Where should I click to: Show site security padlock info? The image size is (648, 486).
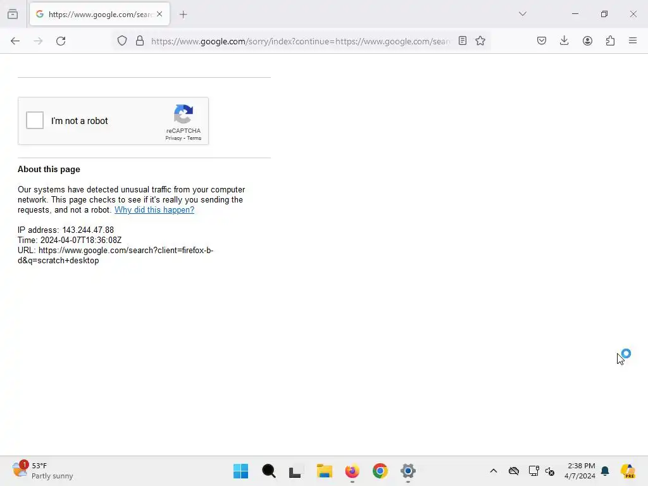140,41
